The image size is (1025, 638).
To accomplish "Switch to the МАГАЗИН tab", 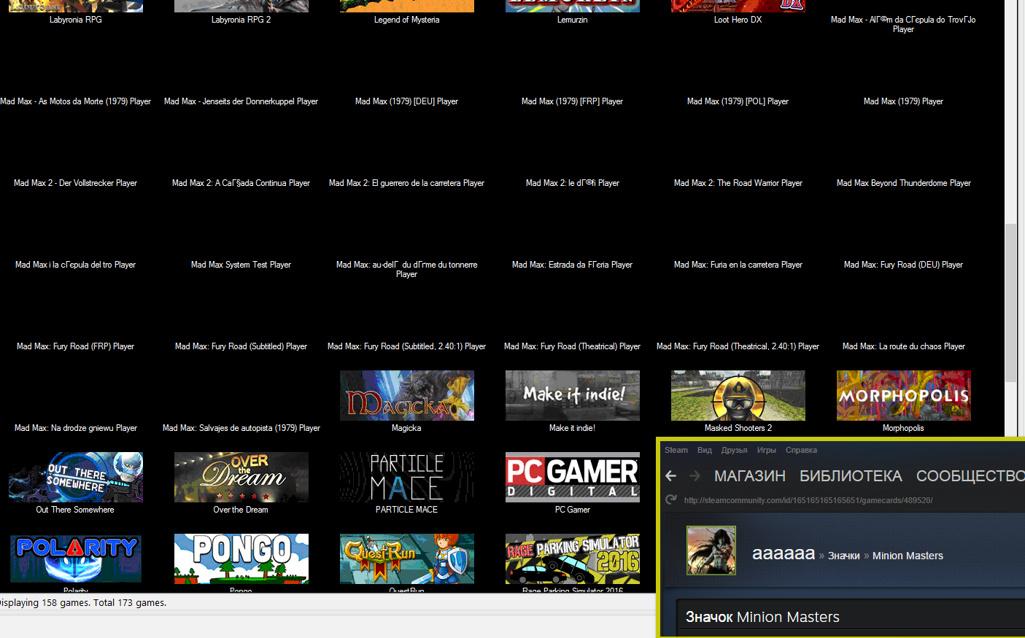I will tap(750, 476).
